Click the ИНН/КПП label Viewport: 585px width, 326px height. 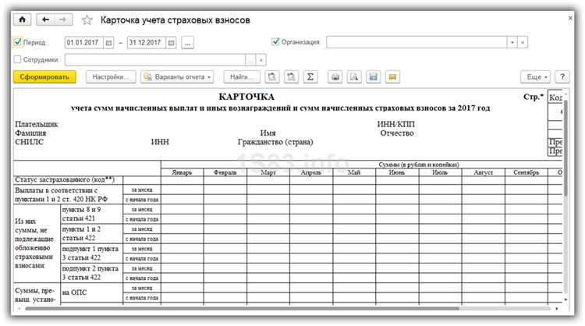(x=395, y=124)
